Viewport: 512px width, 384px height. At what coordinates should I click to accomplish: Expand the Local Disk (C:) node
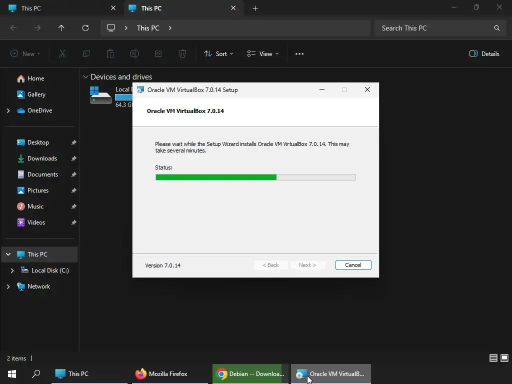coord(12,270)
